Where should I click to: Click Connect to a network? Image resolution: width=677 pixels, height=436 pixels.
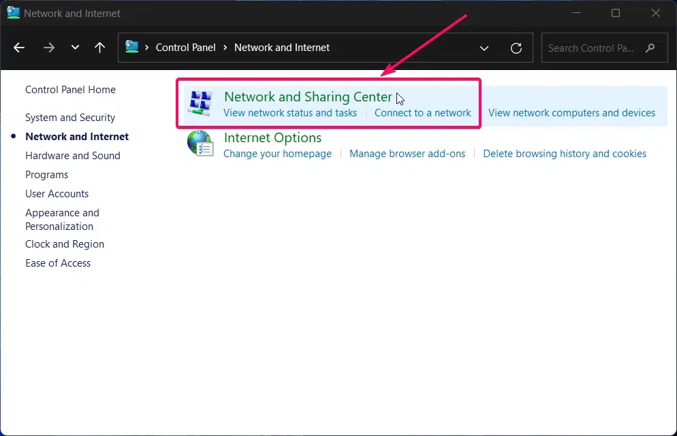[423, 113]
